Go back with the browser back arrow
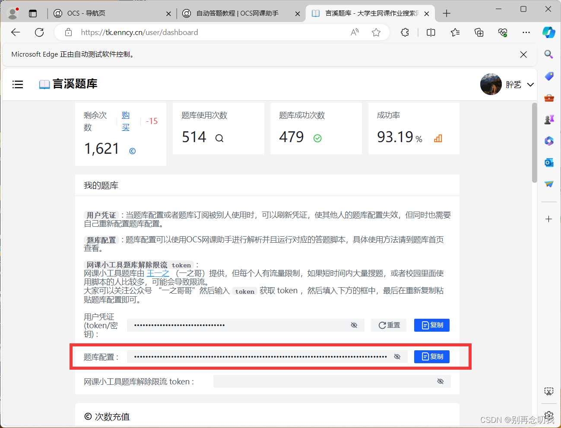This screenshot has width=561, height=428. click(x=16, y=32)
